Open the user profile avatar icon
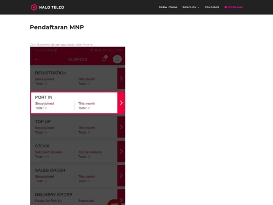273x205 pixels. pyautogui.click(x=117, y=59)
